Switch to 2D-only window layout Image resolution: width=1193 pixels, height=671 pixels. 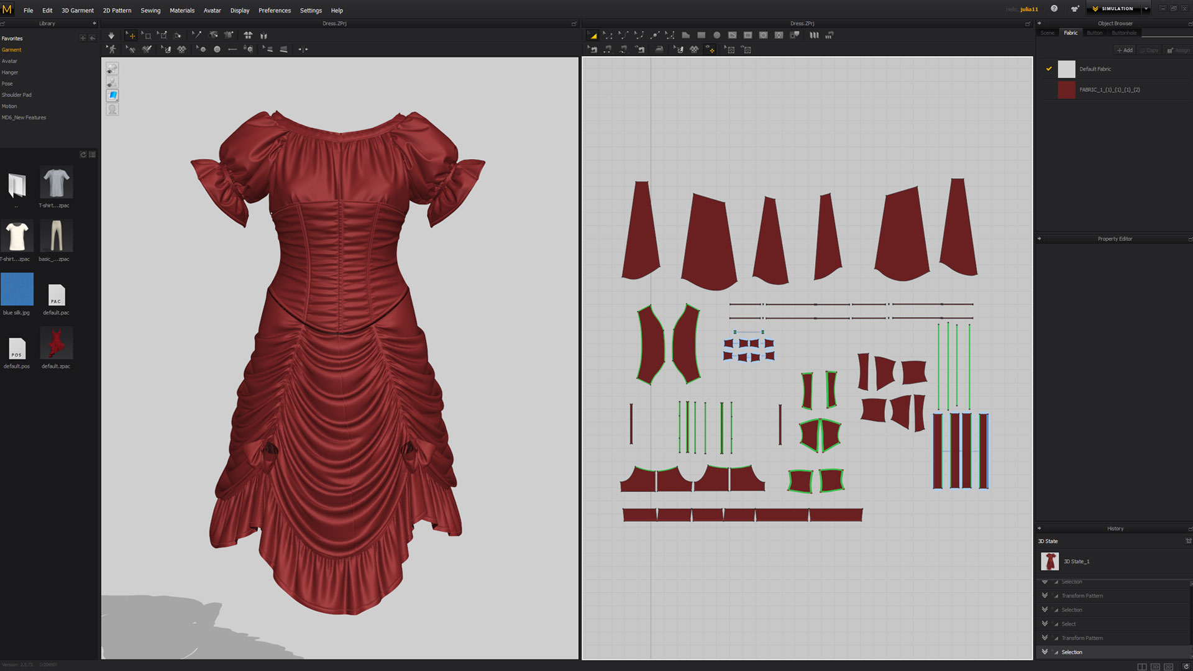[1168, 667]
